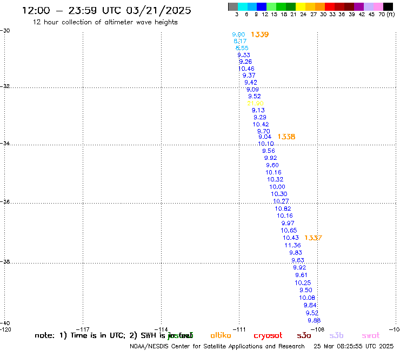Viewport: 400px width, 351px height.
Task: Click the wave height reading 8.17
Action: (240, 41)
